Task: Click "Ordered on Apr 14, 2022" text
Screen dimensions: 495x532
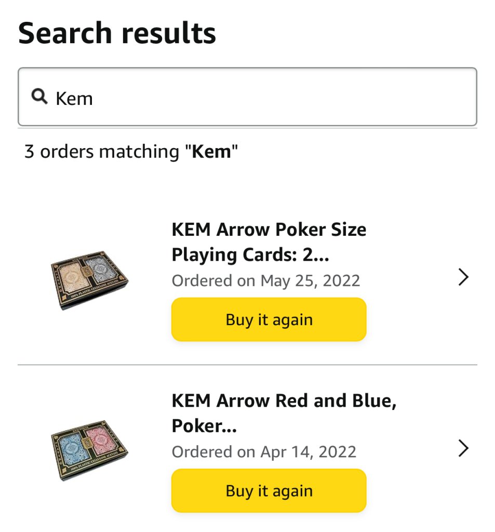Action: (264, 451)
